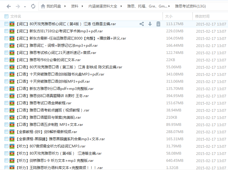Click rar icon of 十天突破雅思口语剑9版 file
This screenshot has height=172, width=228.
[x=12, y=81]
